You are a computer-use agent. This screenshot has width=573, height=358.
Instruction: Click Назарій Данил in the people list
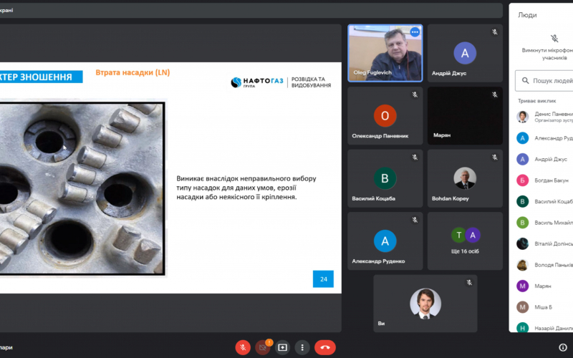544,328
